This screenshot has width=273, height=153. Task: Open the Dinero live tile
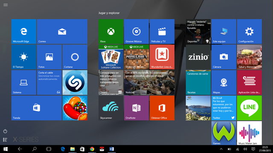click(111, 82)
